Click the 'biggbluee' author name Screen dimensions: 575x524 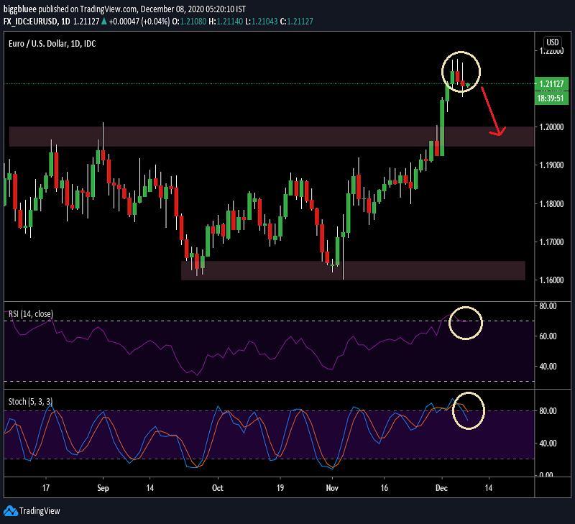[x=20, y=9]
